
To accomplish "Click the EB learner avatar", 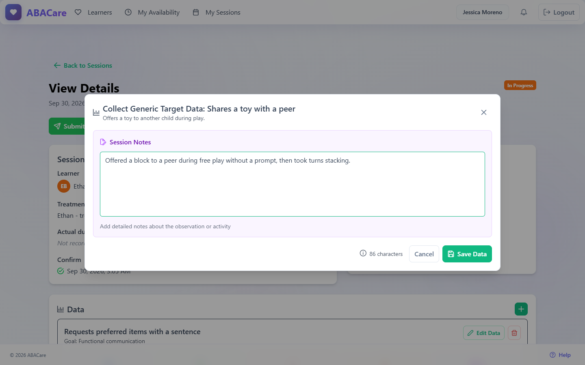I will click(64, 186).
